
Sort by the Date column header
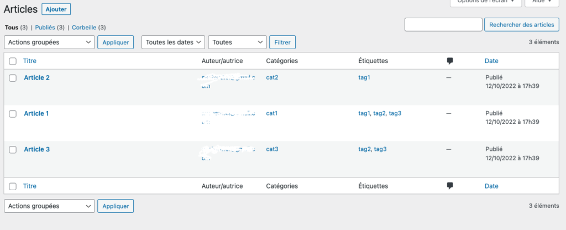tap(491, 61)
